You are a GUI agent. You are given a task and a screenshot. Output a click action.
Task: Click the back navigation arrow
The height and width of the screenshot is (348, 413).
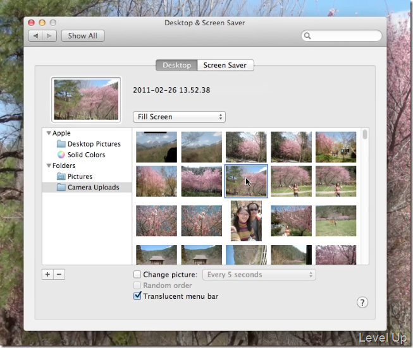pyautogui.click(x=35, y=36)
